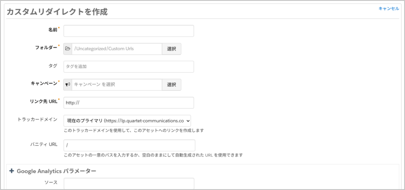Viewport: 405px width, 190px height.
Task: Click the キャンセル link
Action: pos(388,9)
